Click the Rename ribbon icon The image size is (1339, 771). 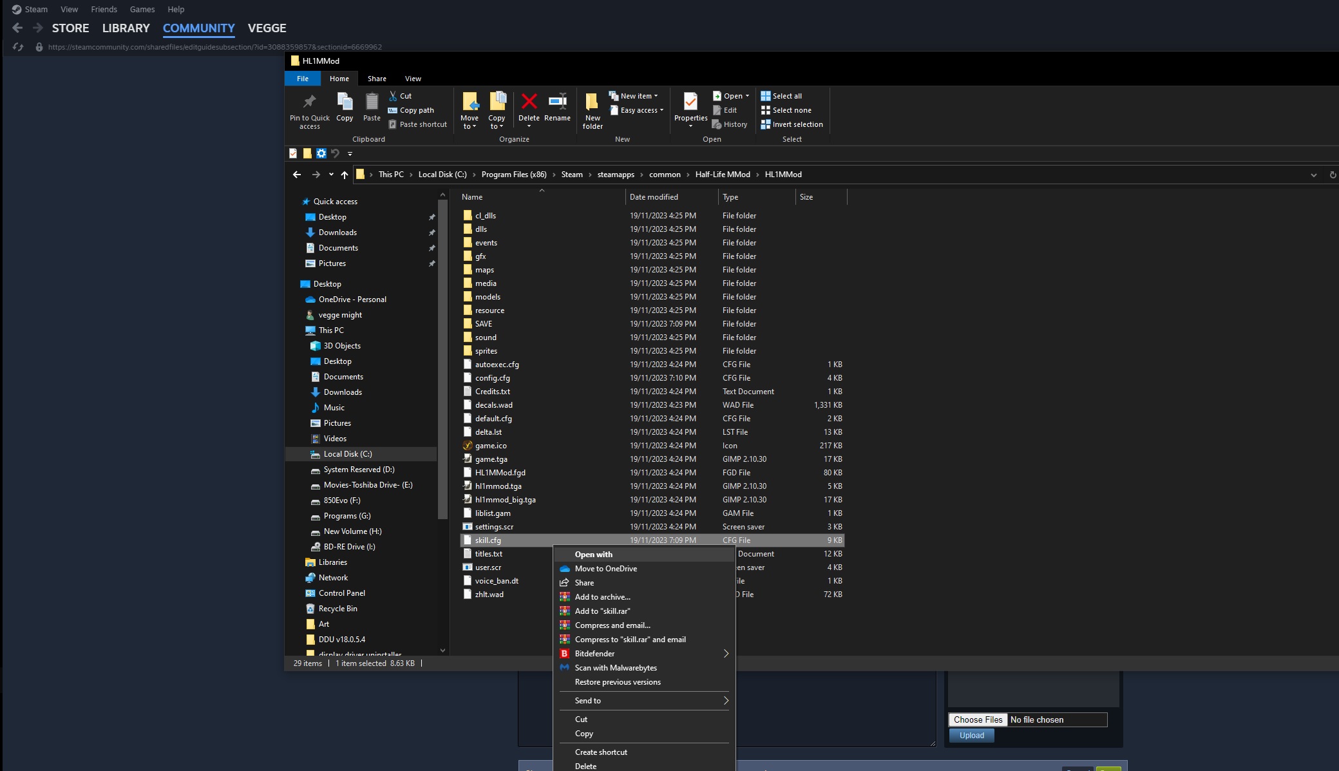pyautogui.click(x=557, y=107)
